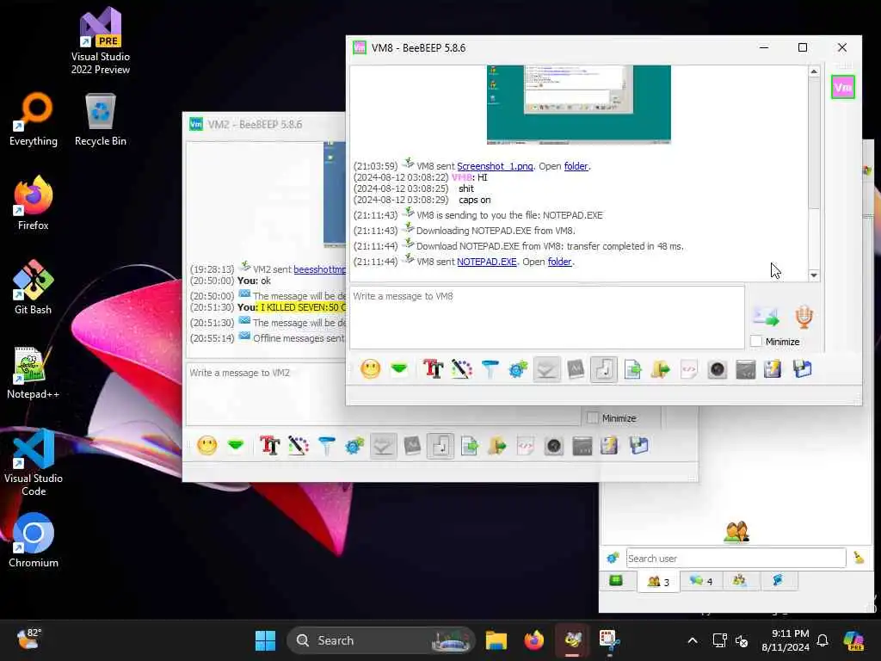Click the Search user field
The image size is (881, 661).
point(736,558)
